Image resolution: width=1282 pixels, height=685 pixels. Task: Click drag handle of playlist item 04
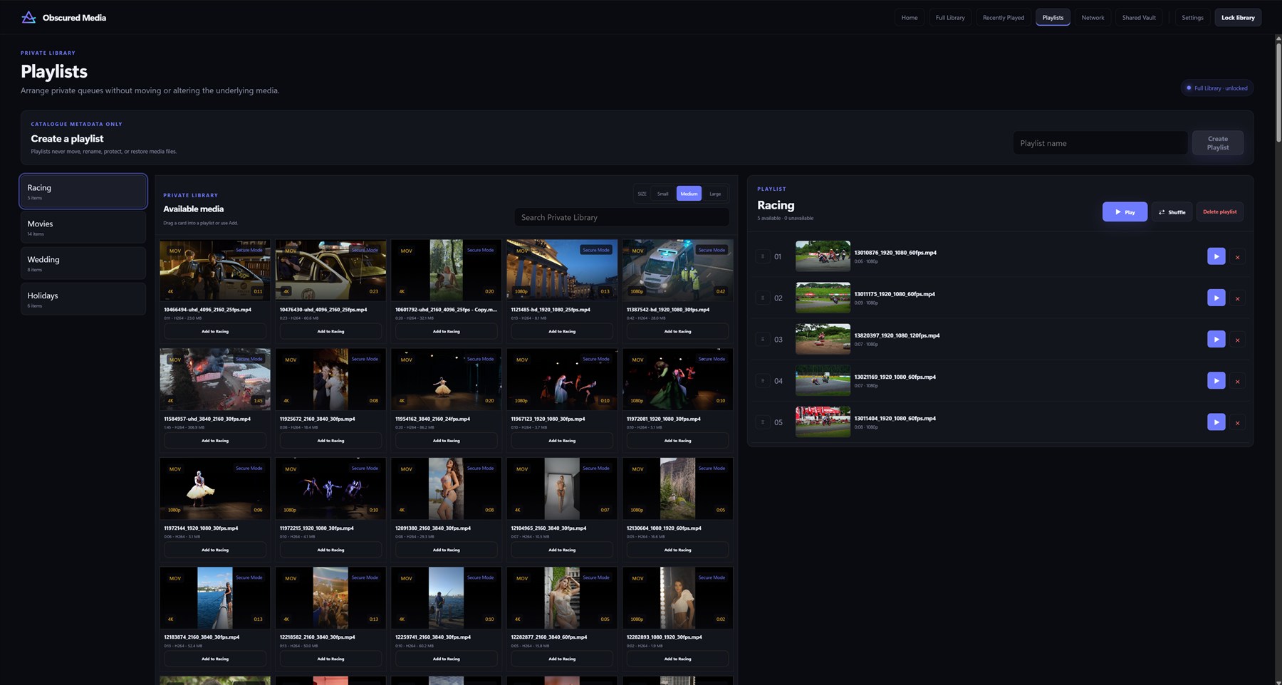[763, 380]
